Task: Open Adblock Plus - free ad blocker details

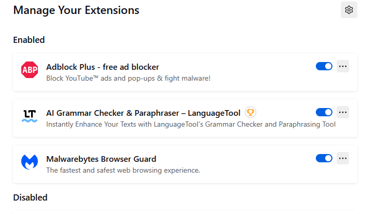Action: click(103, 67)
